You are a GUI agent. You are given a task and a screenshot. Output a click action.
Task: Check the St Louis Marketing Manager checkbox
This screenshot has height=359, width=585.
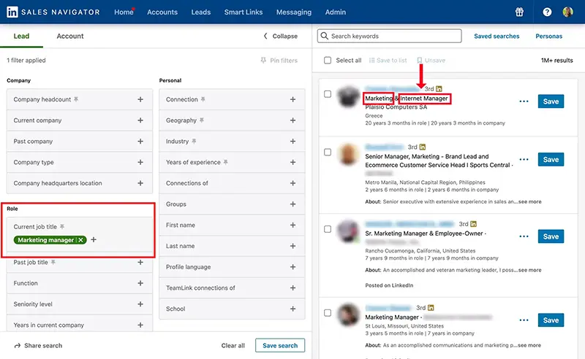[x=328, y=313]
